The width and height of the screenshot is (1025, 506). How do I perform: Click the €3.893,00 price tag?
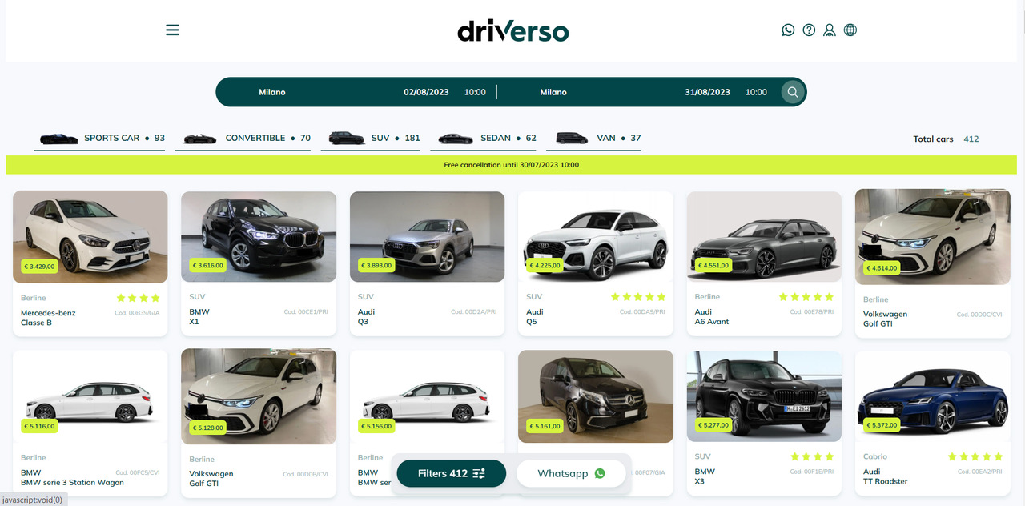coord(376,265)
